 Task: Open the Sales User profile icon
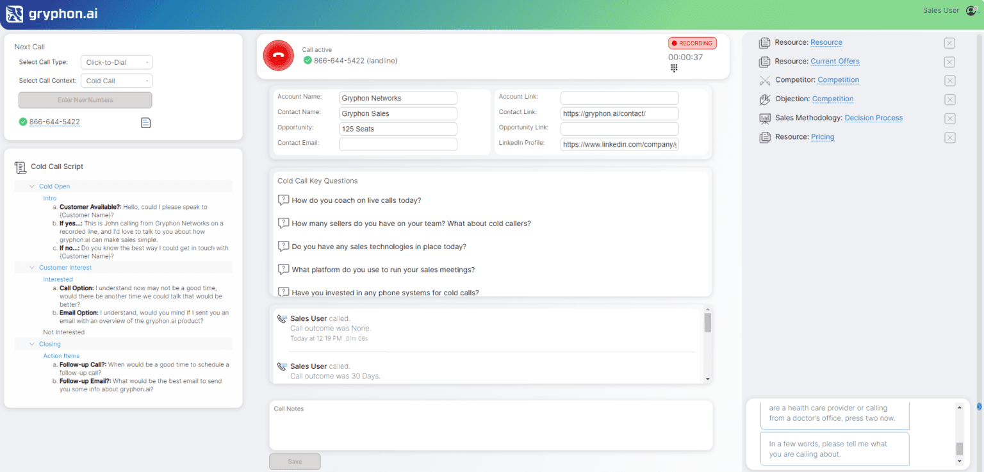(971, 10)
